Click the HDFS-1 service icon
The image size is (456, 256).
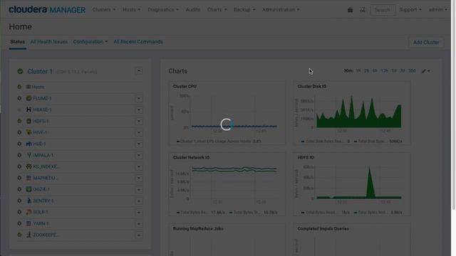click(x=28, y=121)
